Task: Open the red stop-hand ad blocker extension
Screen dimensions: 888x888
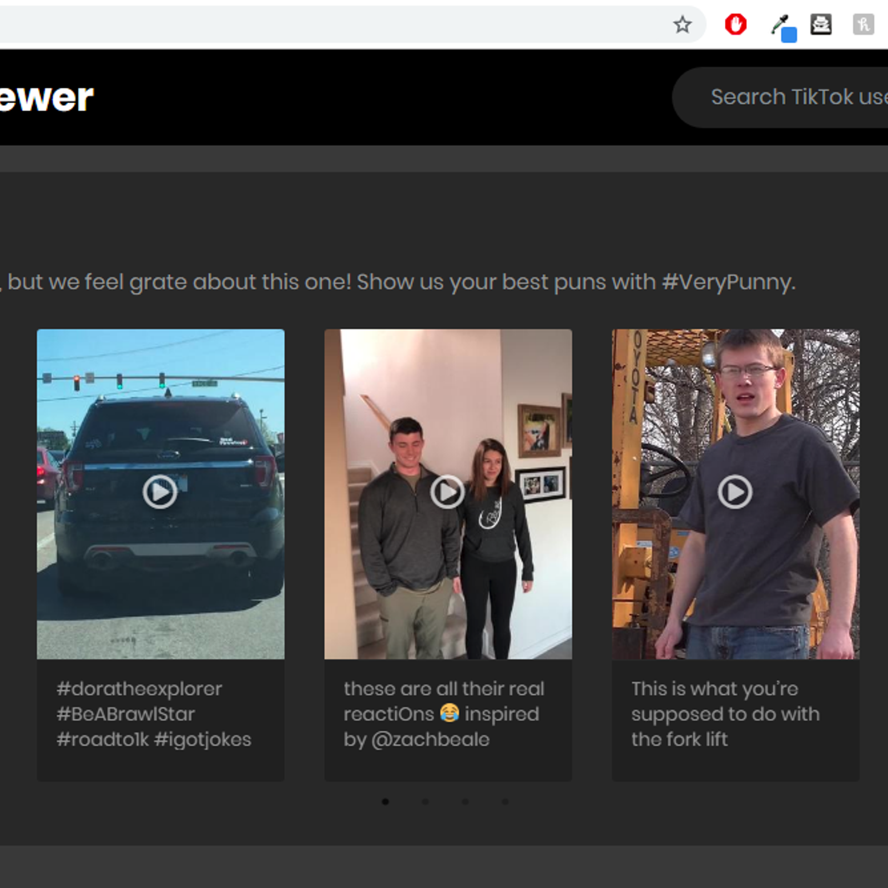Action: point(735,24)
